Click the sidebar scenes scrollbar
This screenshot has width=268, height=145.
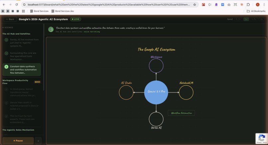tap(44, 57)
